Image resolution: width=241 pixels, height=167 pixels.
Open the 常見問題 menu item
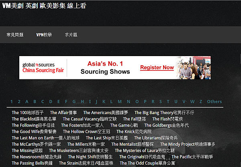coord(15,35)
